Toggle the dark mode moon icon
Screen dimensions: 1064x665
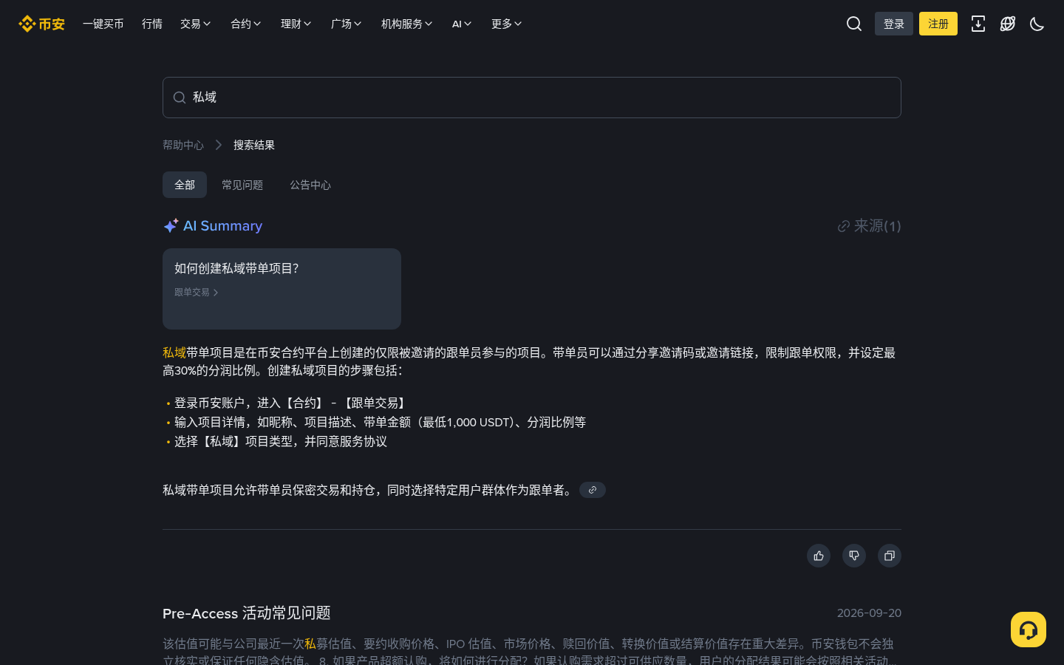[1037, 24]
